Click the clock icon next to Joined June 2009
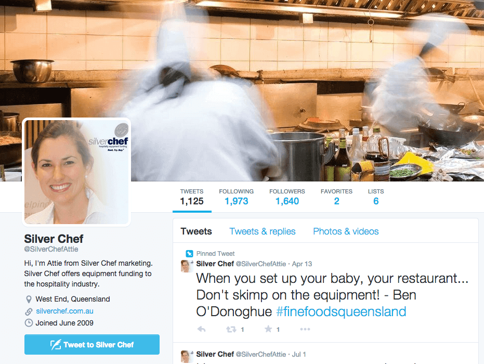 click(x=29, y=323)
